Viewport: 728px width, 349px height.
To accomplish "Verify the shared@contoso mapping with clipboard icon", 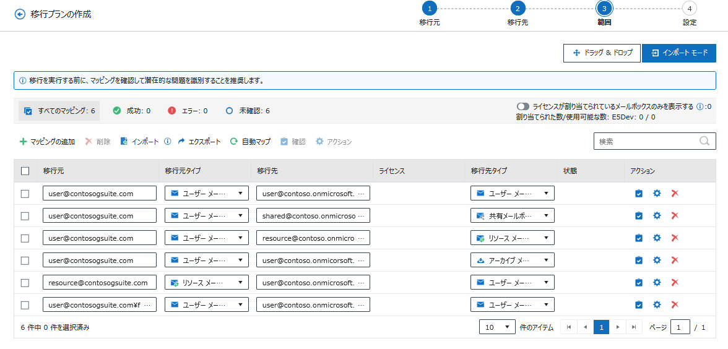I will (639, 215).
